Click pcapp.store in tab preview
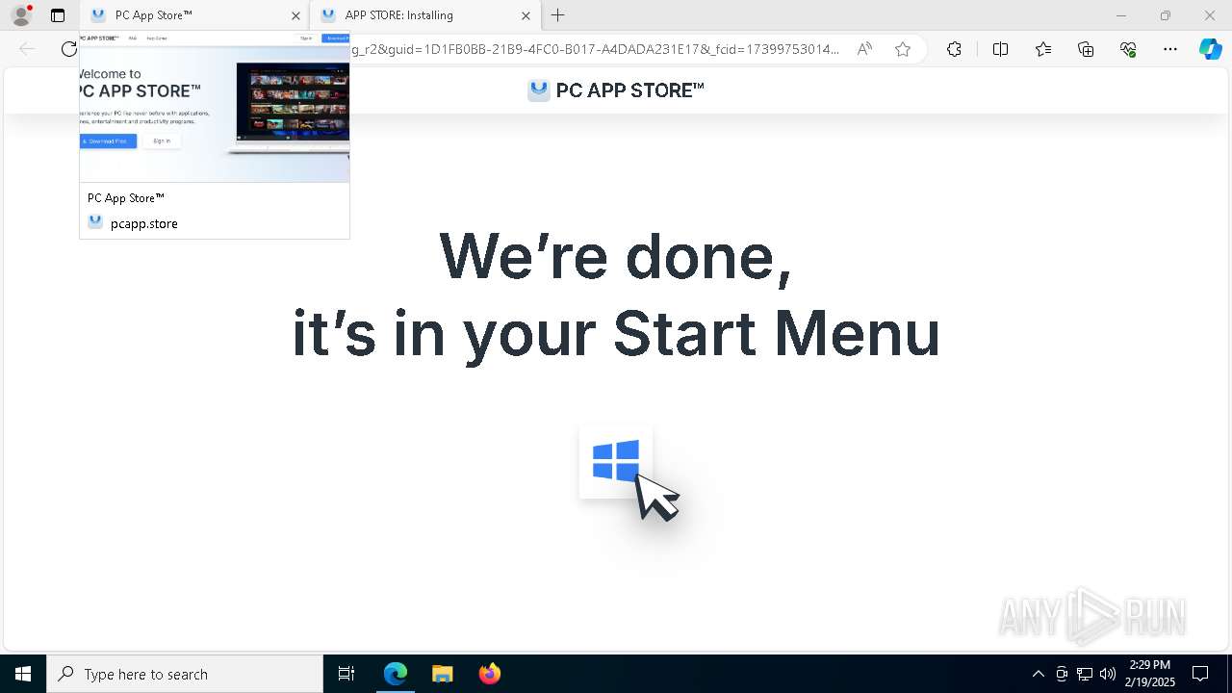1232x693 pixels. tap(144, 223)
